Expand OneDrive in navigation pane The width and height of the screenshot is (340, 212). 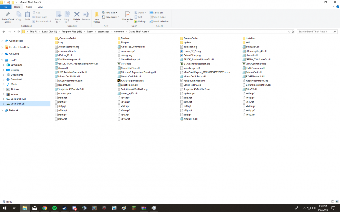pos(2,54)
